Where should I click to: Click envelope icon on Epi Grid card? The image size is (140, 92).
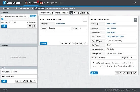pyautogui.click(x=74, y=43)
